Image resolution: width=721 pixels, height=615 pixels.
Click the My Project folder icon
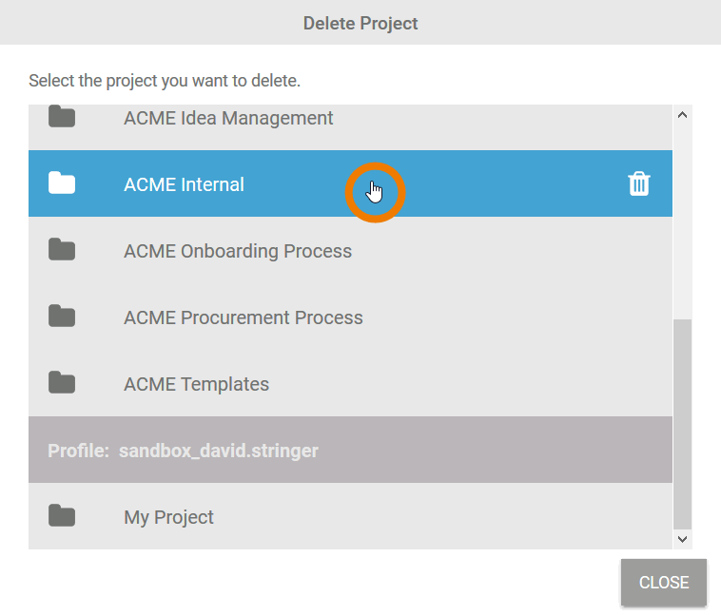tap(62, 516)
